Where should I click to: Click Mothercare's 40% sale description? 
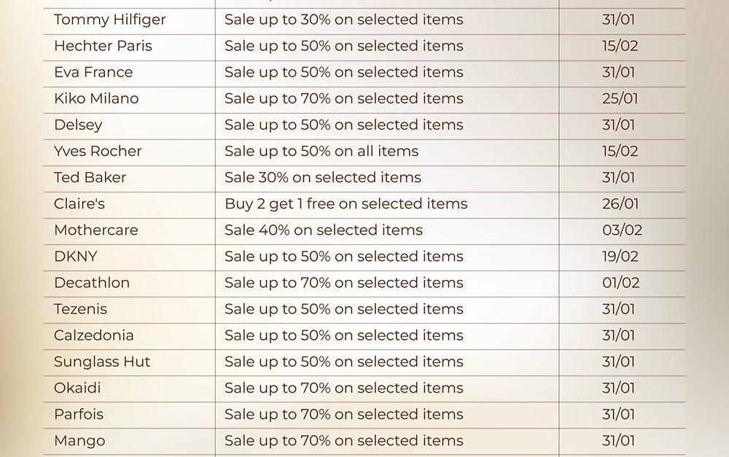point(323,230)
